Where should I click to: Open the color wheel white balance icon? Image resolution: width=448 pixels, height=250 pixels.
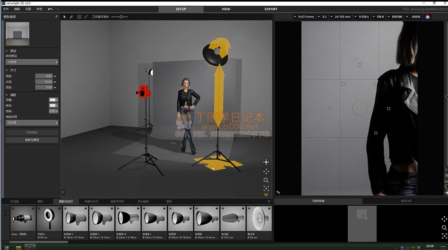(428, 17)
